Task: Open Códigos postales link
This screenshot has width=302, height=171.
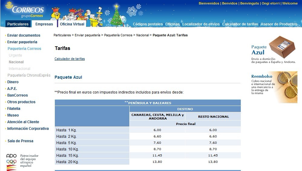Action: [148, 24]
